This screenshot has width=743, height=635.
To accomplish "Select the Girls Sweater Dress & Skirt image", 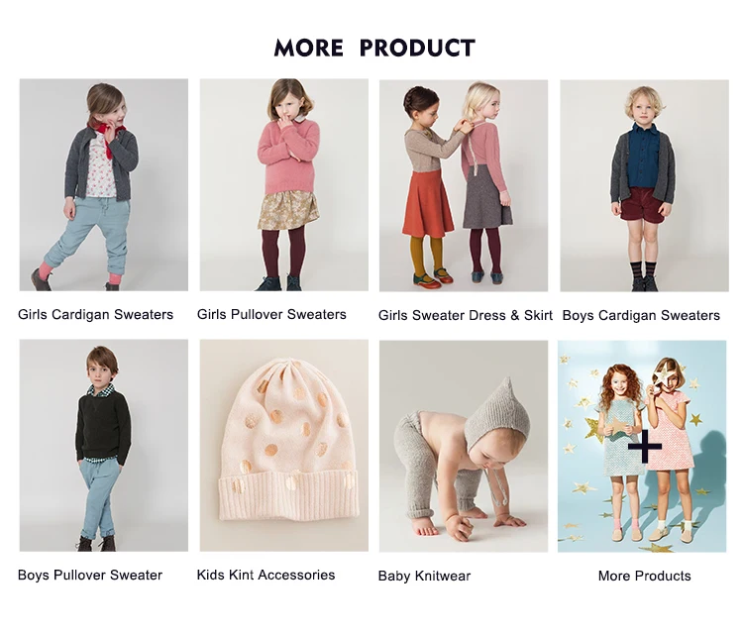I will (x=464, y=186).
